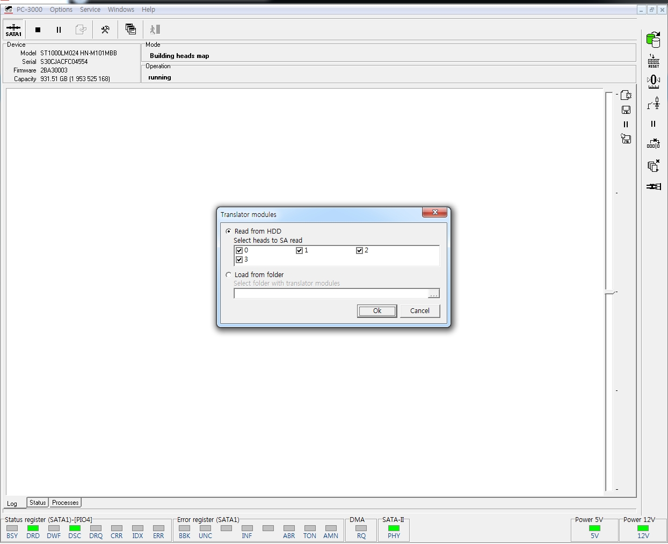
Task: Pause the log with pause icon
Action: (626, 124)
